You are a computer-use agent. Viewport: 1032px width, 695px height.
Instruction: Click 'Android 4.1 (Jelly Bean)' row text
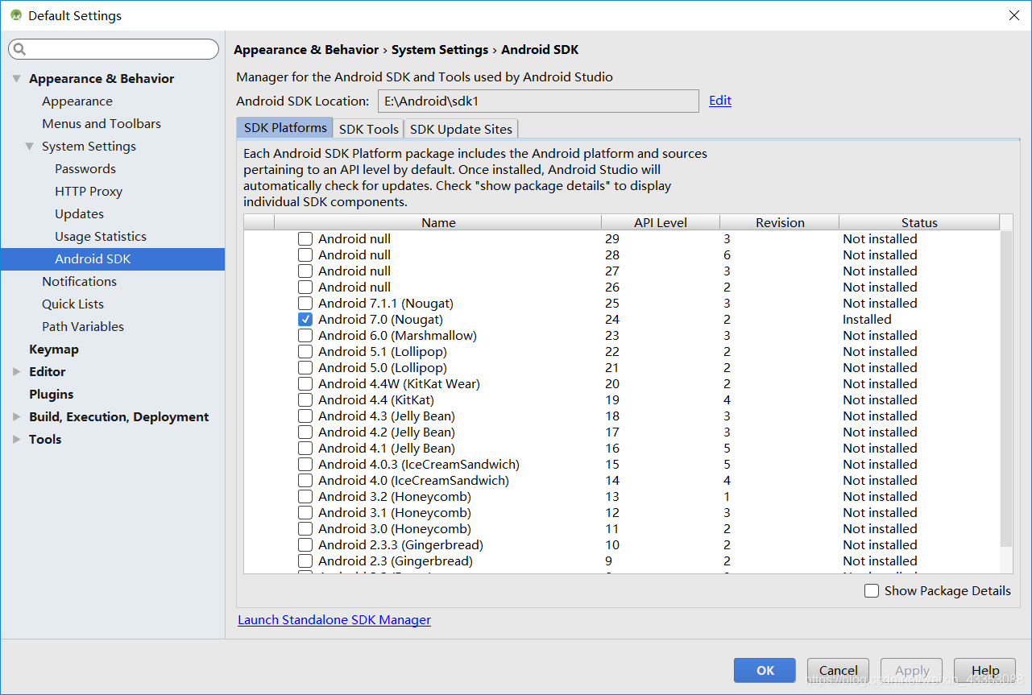(x=387, y=449)
